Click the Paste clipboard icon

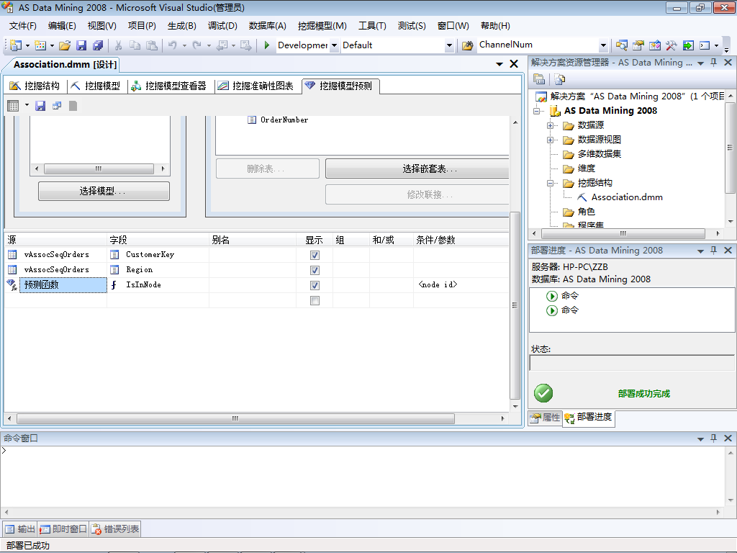(x=152, y=45)
